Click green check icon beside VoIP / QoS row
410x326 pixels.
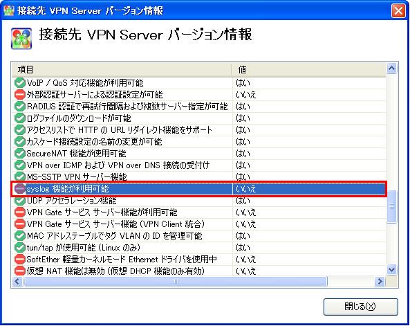point(19,83)
